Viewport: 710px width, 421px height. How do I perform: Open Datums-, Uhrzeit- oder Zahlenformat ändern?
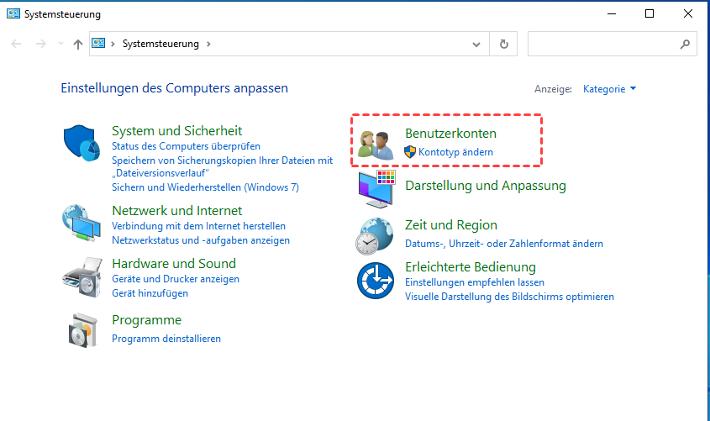point(504,243)
